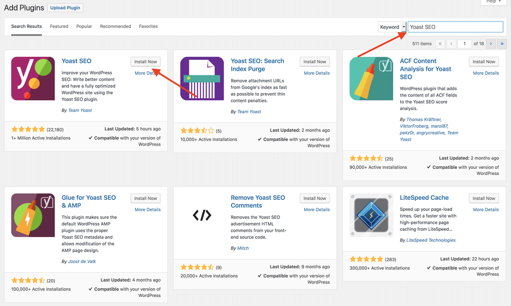The height and width of the screenshot is (306, 511).
Task: Click the Remove Yoast SEO Comments star rating
Action: point(198,267)
